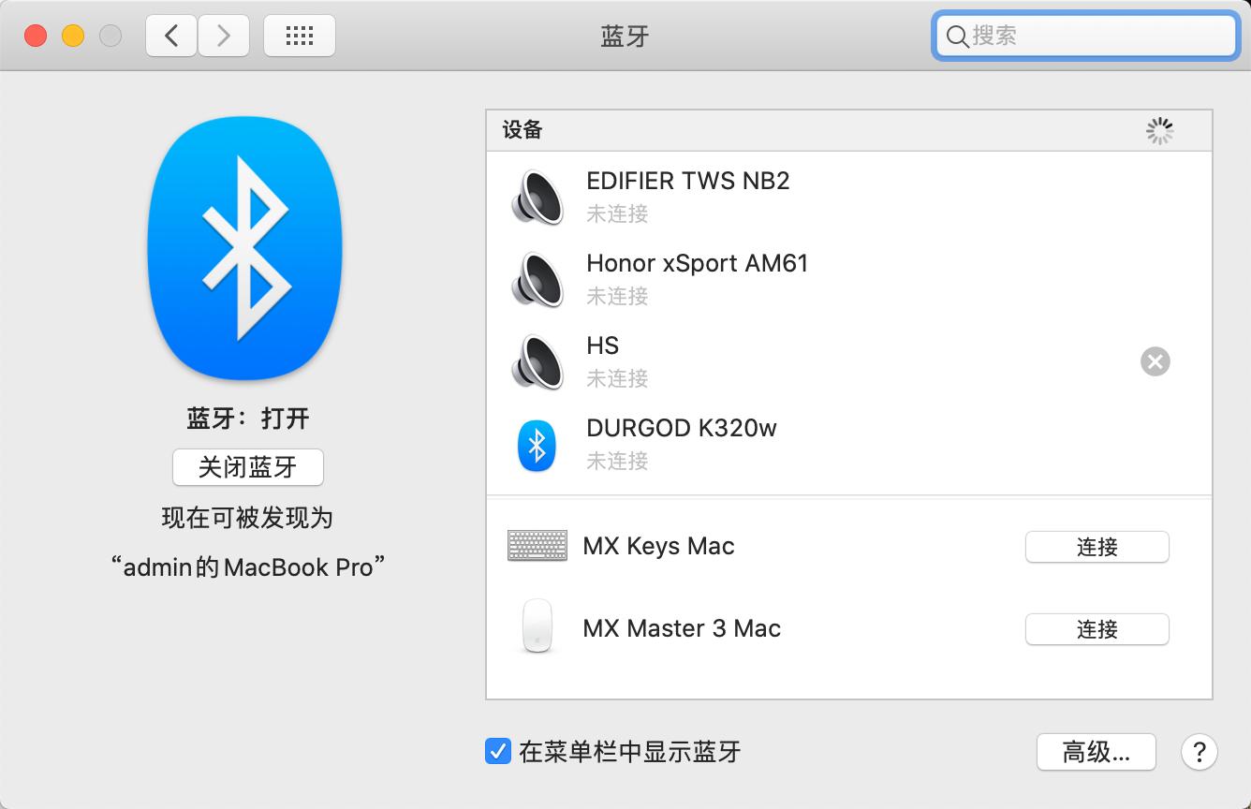This screenshot has height=809, width=1251.
Task: Remove the HS device with its X button
Action: click(x=1155, y=361)
